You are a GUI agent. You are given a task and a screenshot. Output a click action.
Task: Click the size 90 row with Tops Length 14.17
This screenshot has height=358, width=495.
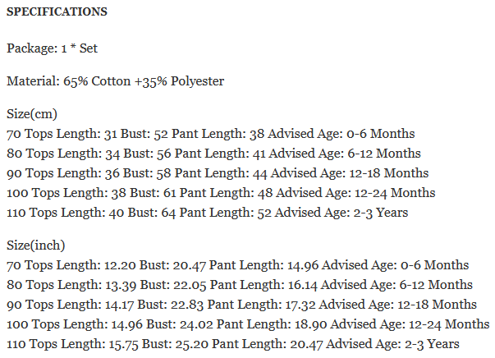pyautogui.click(x=241, y=305)
